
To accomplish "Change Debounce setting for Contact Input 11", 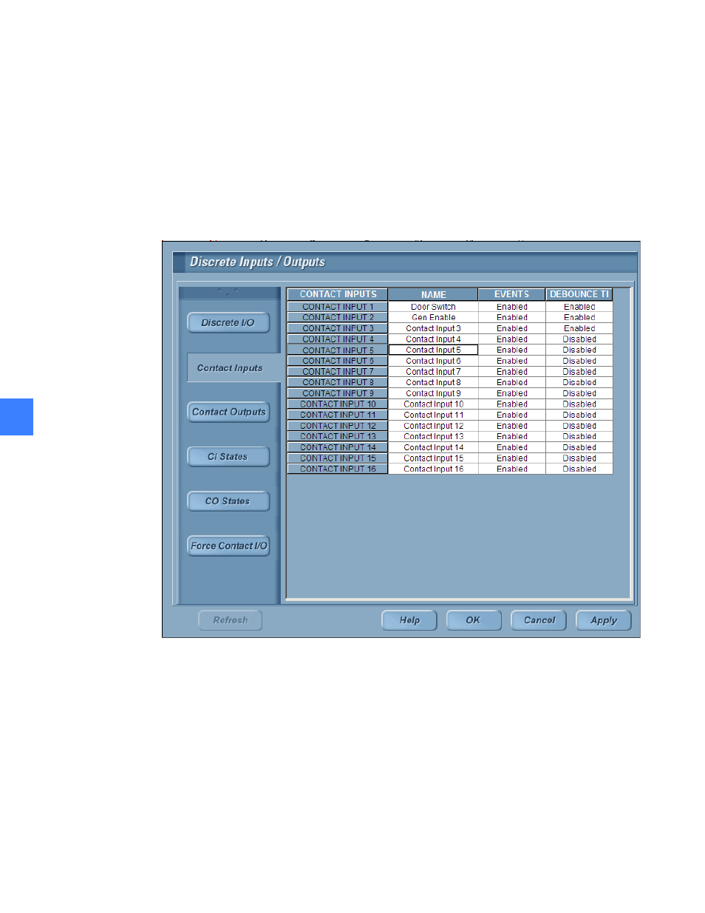I will [579, 415].
